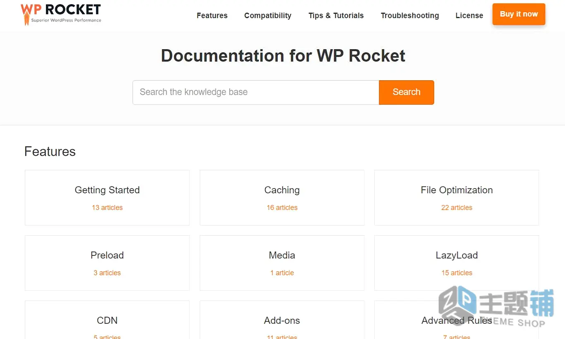Open the Compatibility menu item
The height and width of the screenshot is (339, 565).
[x=268, y=16]
